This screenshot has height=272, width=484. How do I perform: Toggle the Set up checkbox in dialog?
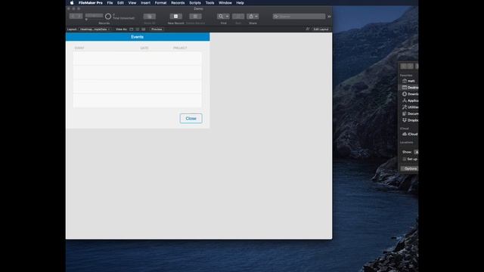(x=405, y=159)
